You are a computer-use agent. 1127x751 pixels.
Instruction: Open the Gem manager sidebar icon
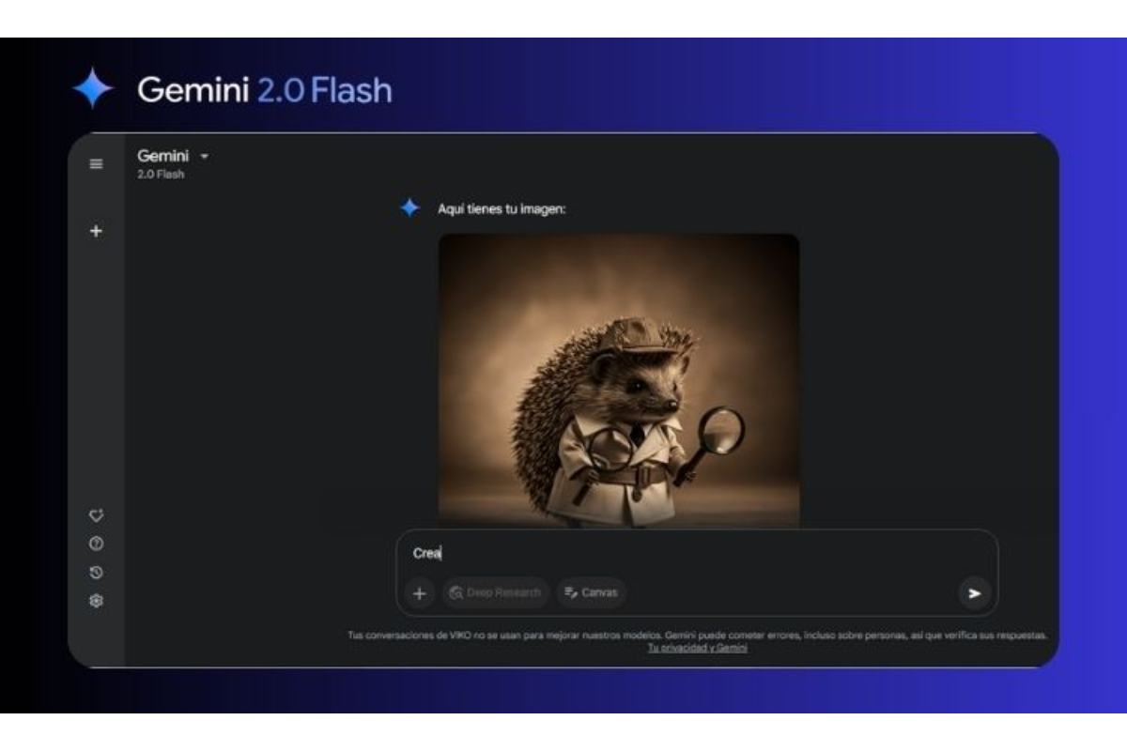[96, 515]
